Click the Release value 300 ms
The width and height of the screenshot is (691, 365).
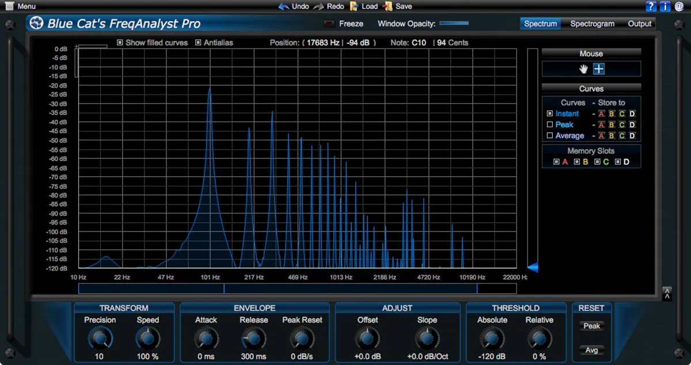click(253, 356)
